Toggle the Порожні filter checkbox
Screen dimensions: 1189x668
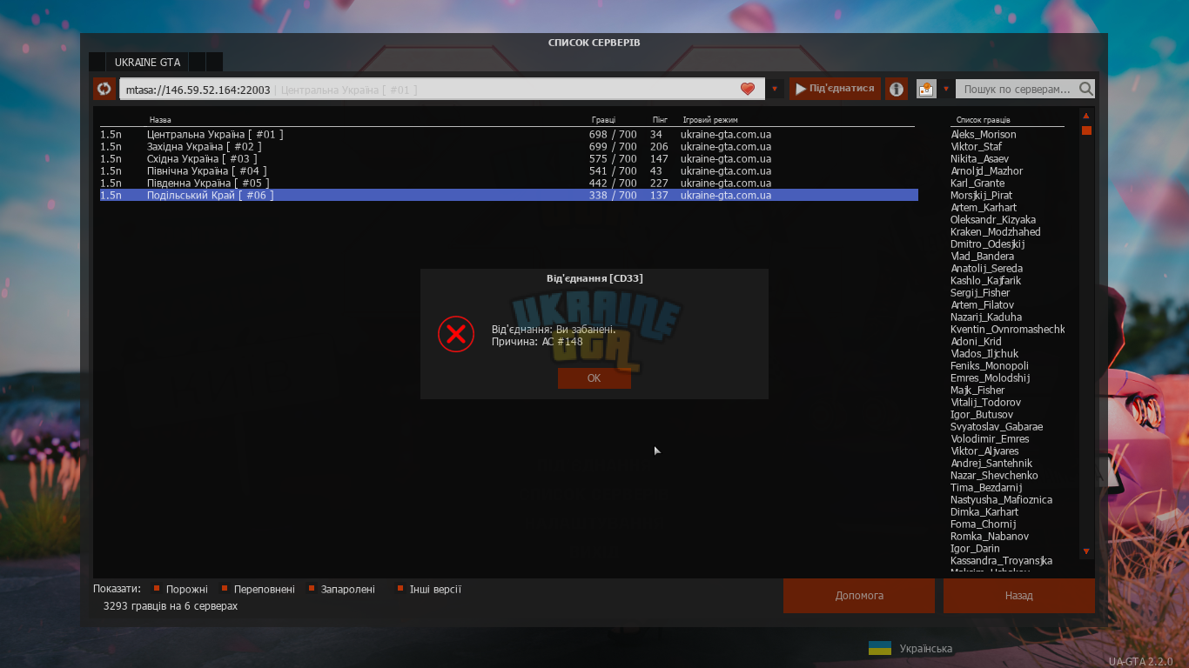(157, 589)
